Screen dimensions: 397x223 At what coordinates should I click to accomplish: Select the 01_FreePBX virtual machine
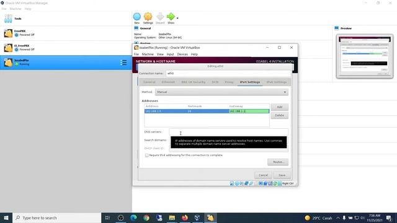coord(66,48)
